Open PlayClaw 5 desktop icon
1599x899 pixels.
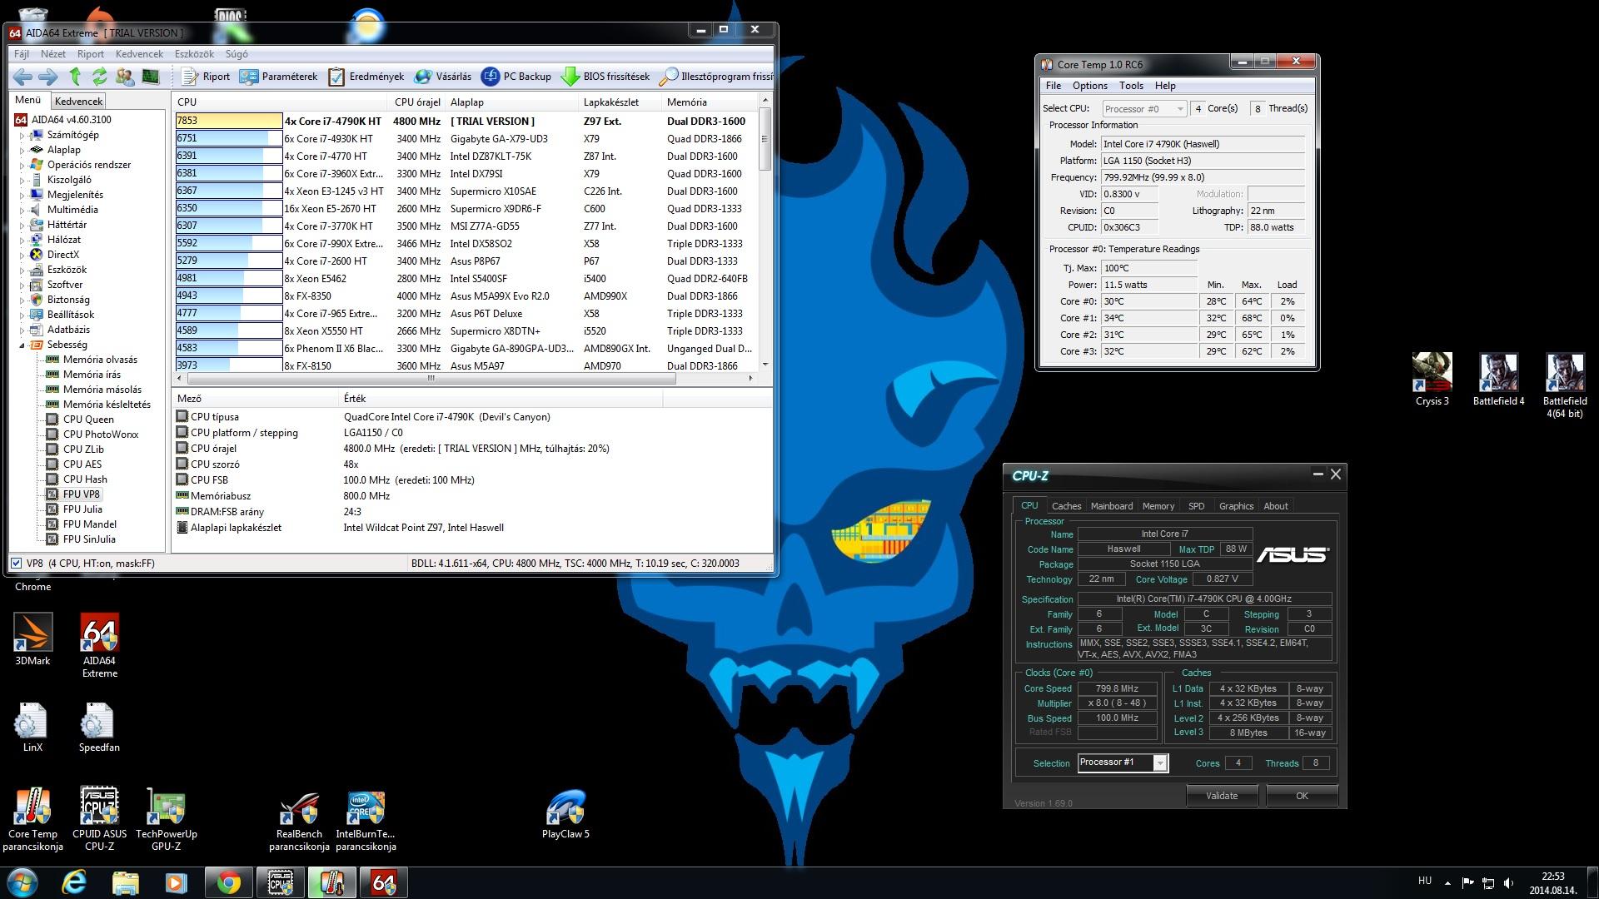(x=565, y=814)
